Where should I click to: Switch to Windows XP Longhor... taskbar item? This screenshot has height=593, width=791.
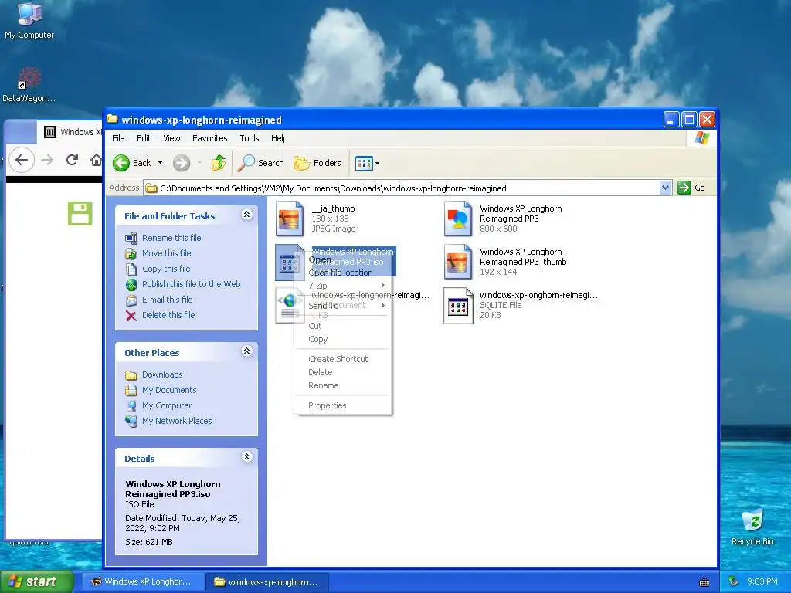pyautogui.click(x=142, y=582)
